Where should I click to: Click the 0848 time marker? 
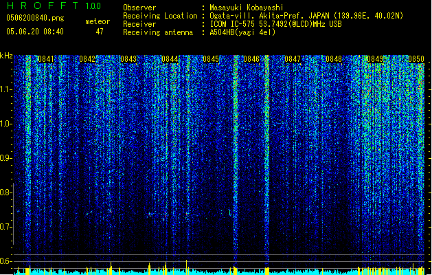[x=334, y=59]
